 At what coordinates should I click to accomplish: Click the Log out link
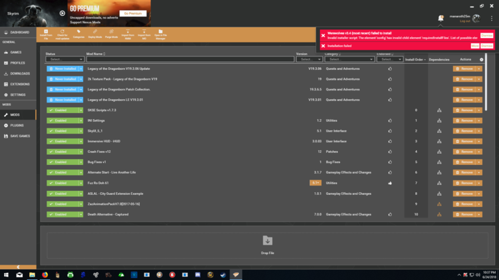click(465, 21)
